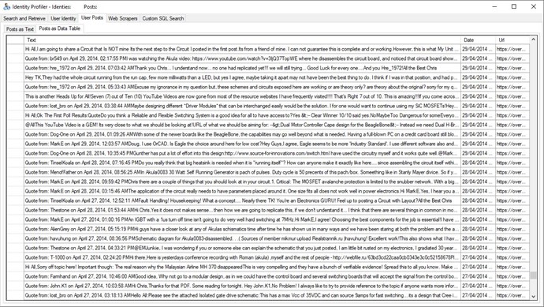Click the scrollbar up arrow
The height and width of the screenshot is (307, 544).
(x=533, y=39)
